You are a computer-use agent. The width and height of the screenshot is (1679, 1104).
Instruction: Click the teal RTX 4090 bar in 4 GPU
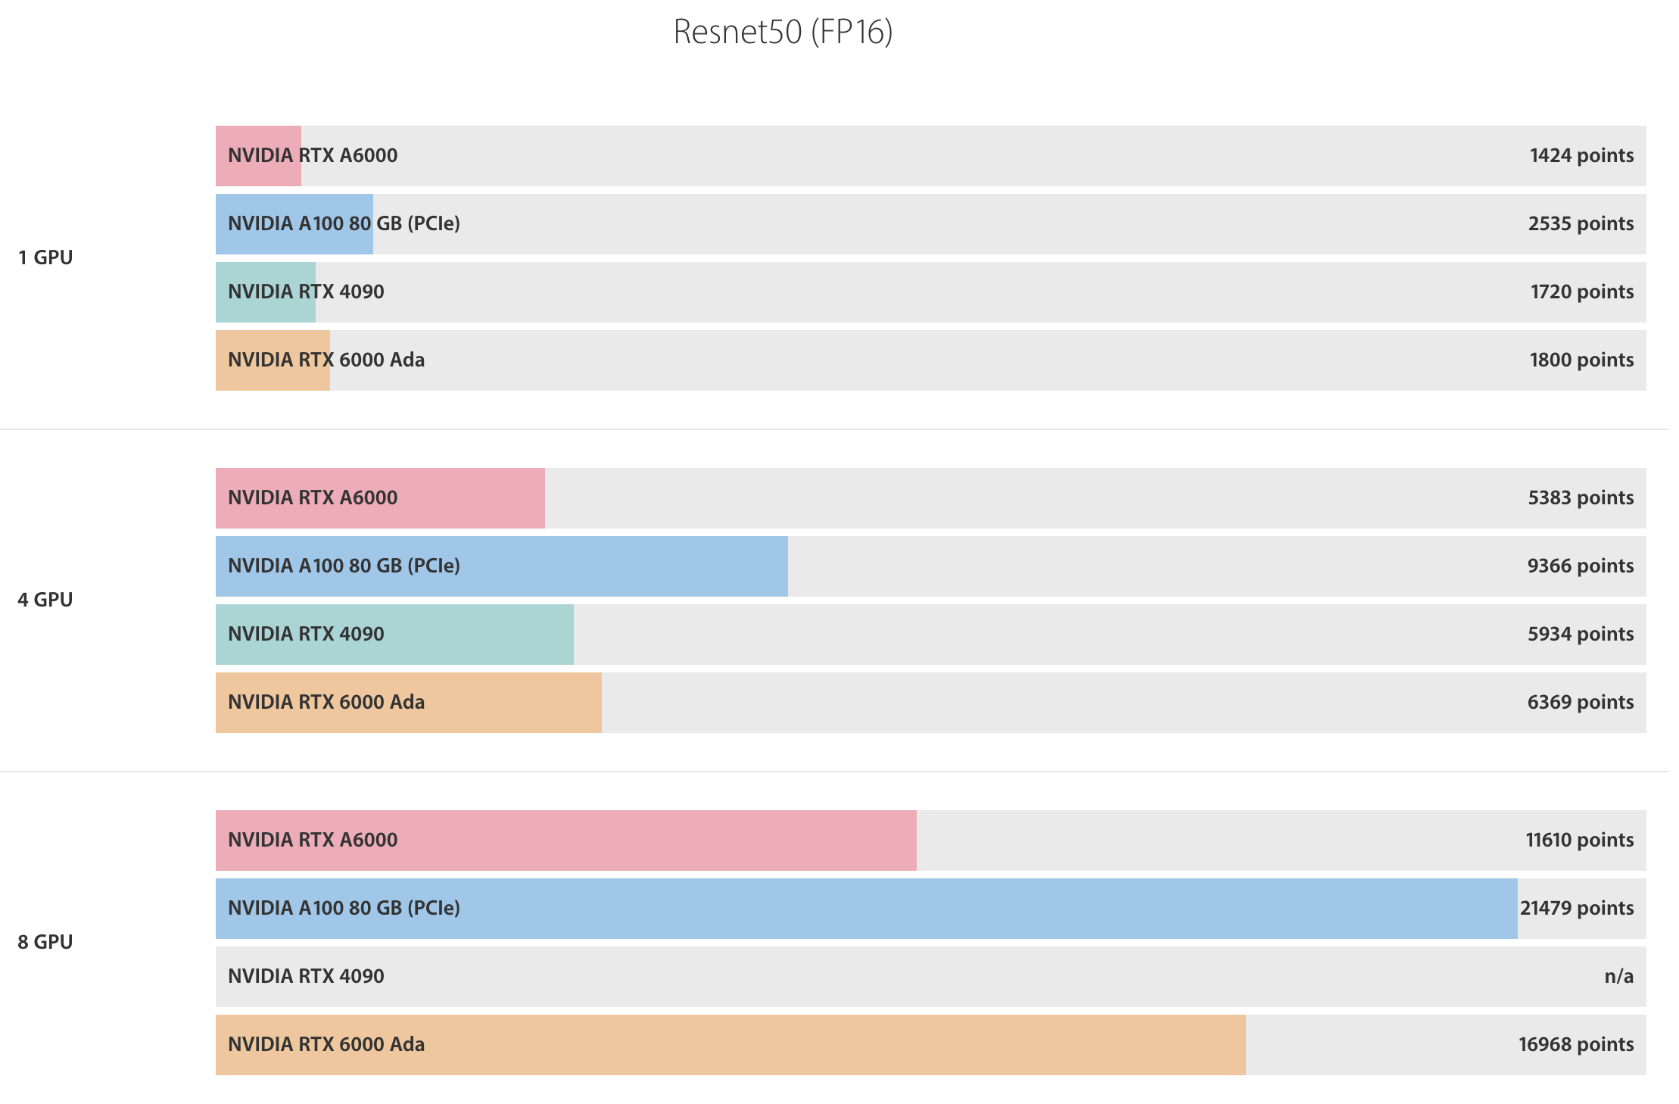click(394, 635)
